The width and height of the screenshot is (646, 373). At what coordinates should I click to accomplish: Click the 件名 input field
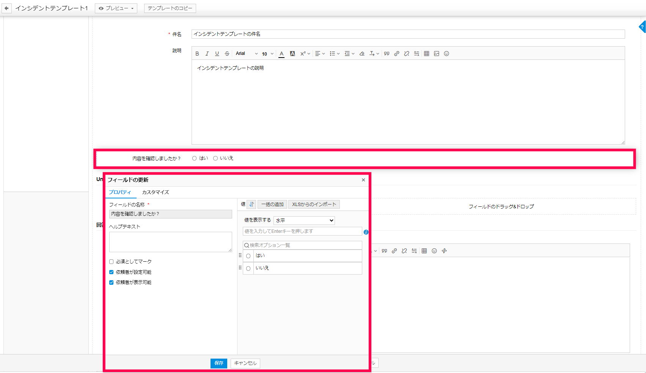pos(408,34)
